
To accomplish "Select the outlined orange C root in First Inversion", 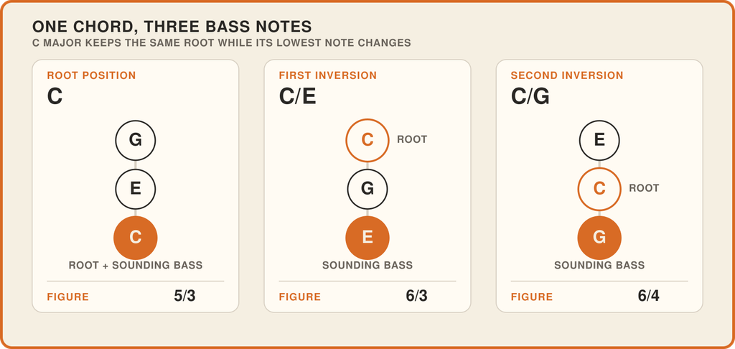I will click(367, 140).
